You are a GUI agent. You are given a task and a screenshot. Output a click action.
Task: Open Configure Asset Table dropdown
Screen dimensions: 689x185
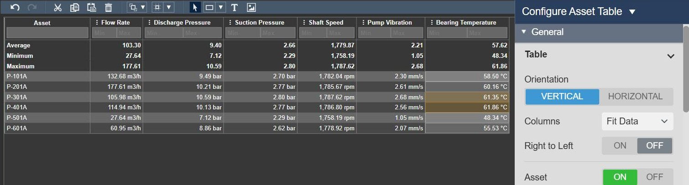click(x=632, y=12)
